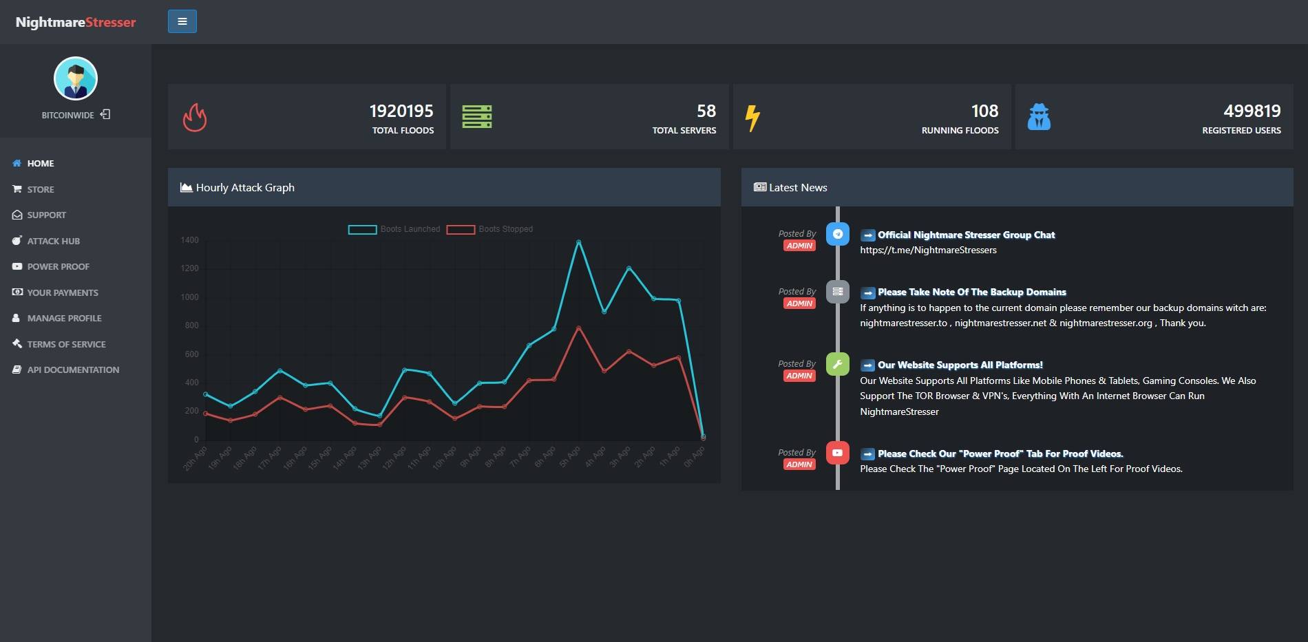Click the REGISTERED USERS label
Image resolution: width=1308 pixels, height=642 pixels.
pyautogui.click(x=1242, y=130)
